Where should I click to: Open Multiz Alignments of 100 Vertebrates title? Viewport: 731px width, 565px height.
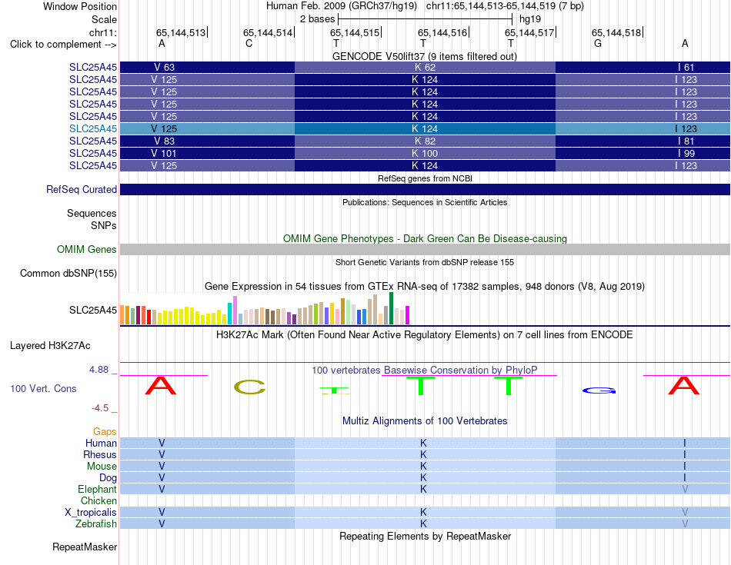pyautogui.click(x=425, y=421)
